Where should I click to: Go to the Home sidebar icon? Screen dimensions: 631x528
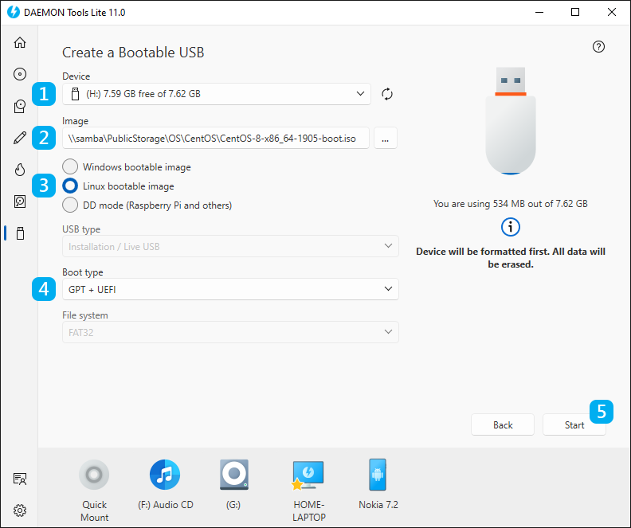click(20, 42)
